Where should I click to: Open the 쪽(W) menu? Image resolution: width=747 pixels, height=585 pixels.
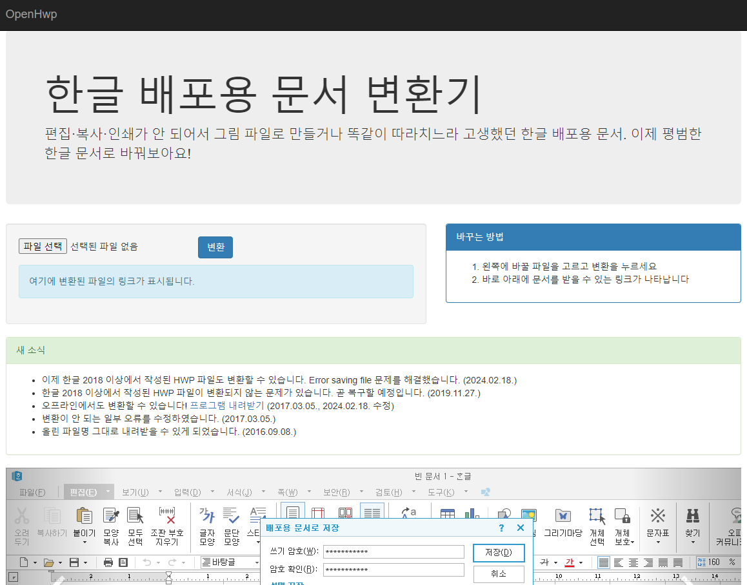[288, 492]
